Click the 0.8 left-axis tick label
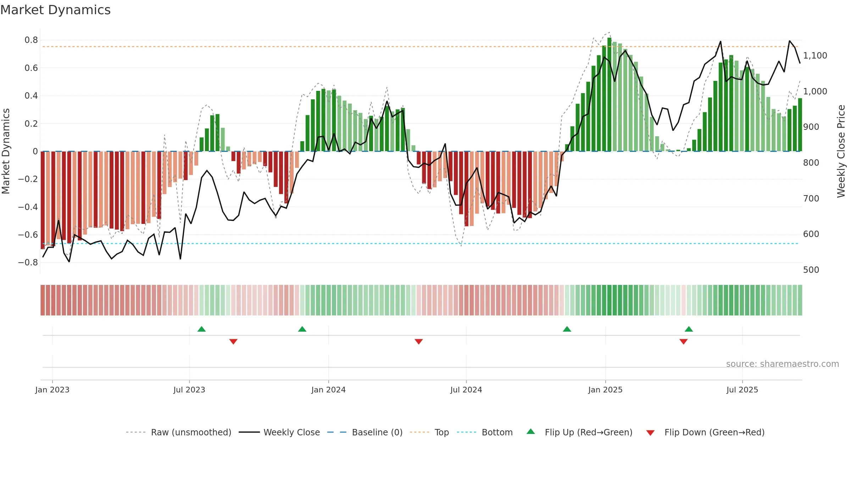The image size is (851, 479). pos(31,40)
